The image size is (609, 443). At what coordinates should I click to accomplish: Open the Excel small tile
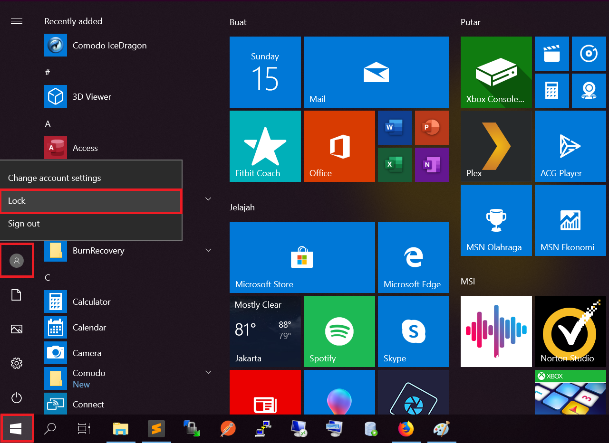[x=395, y=165]
